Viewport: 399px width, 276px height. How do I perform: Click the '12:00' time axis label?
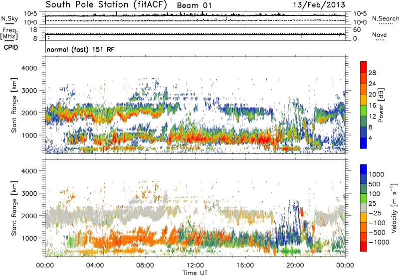(195, 266)
